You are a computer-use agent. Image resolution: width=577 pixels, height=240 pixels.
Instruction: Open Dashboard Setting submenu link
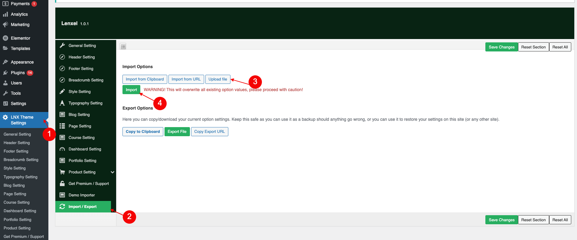[x=20, y=211]
